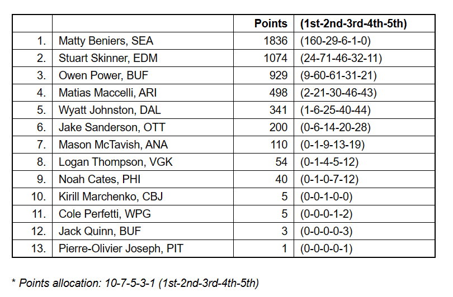This screenshot has width=453, height=297.
Task: Click Jake Sanderson's 200 points cell
Action: (278, 127)
